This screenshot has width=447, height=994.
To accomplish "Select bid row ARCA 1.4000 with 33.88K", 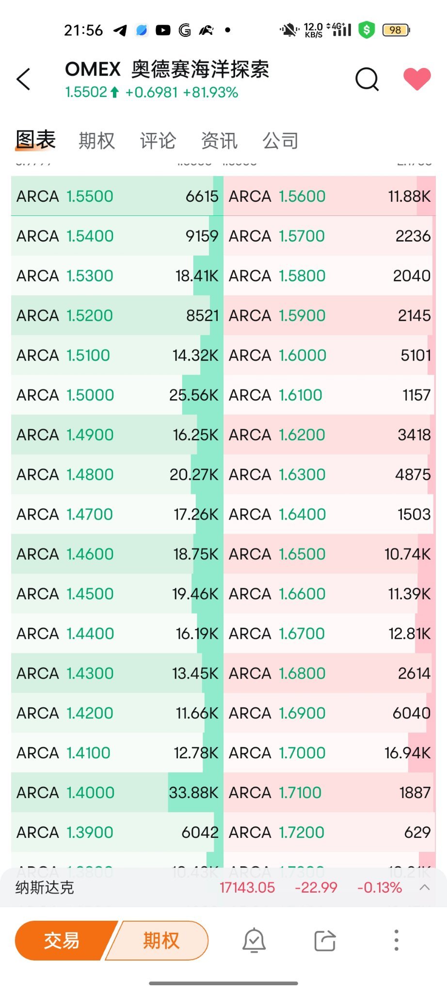I will 117,792.
